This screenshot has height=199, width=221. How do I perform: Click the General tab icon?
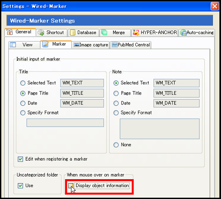pyautogui.click(x=10, y=32)
